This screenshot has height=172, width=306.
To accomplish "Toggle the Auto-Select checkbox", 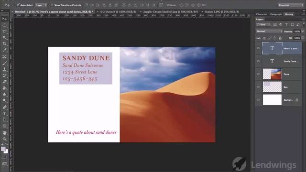I will tap(18, 5).
